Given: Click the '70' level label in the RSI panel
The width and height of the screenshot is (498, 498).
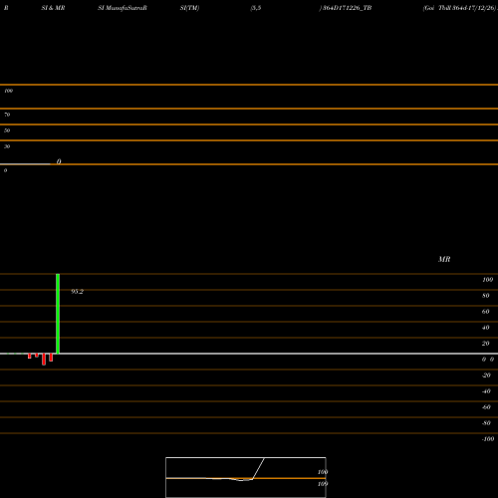Looking at the screenshot, I should [x=7, y=115].
